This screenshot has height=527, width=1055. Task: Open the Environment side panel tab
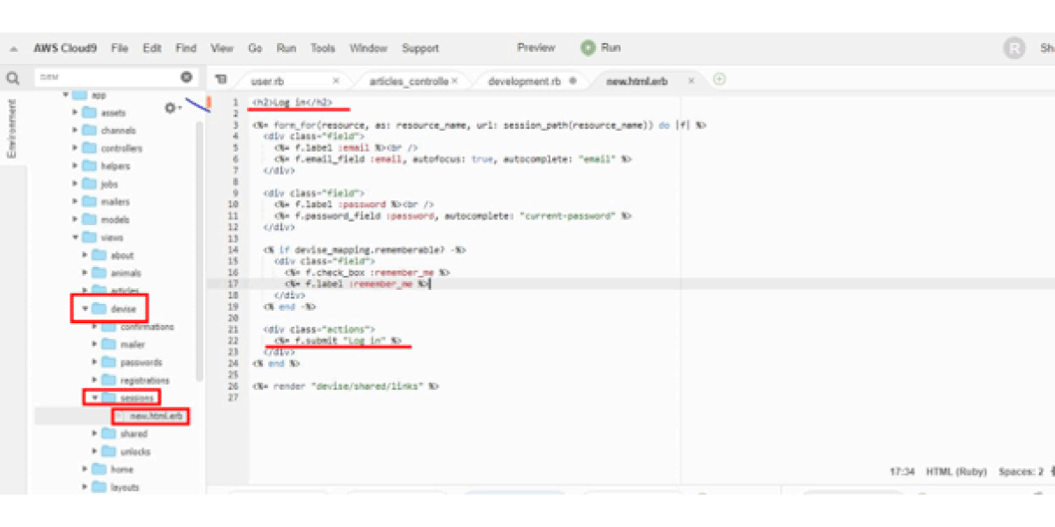[x=12, y=128]
